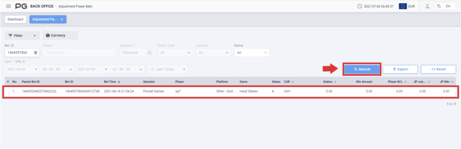This screenshot has width=461, height=149.
Task: Click bet time 2021-06-14 21:54:24
Action: (119, 91)
